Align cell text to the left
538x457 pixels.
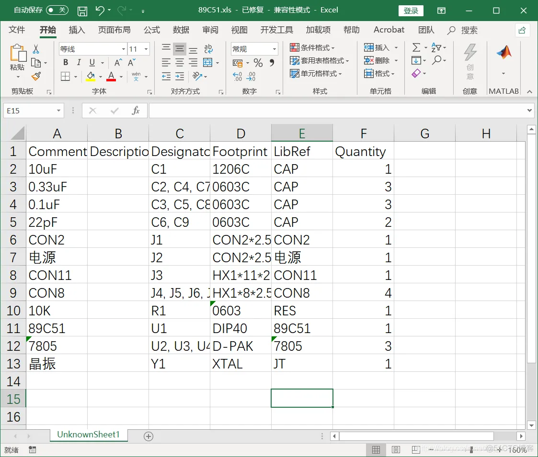(166, 62)
